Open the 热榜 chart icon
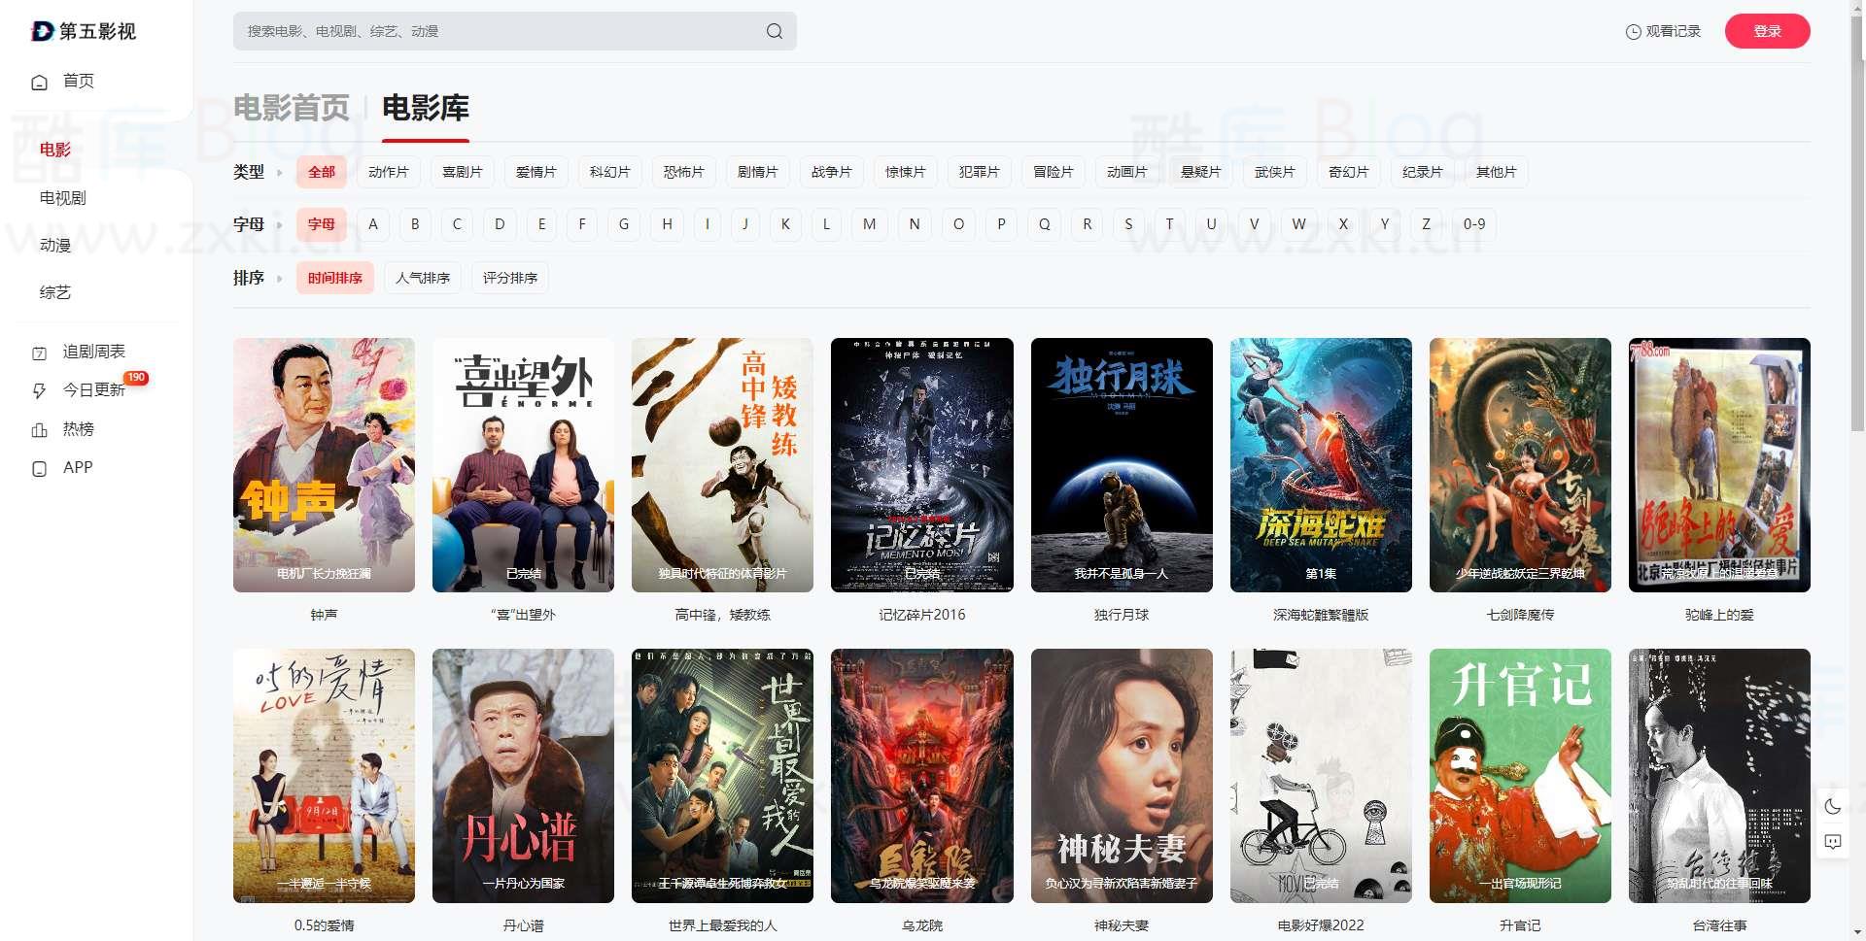This screenshot has height=941, width=1866. point(39,429)
